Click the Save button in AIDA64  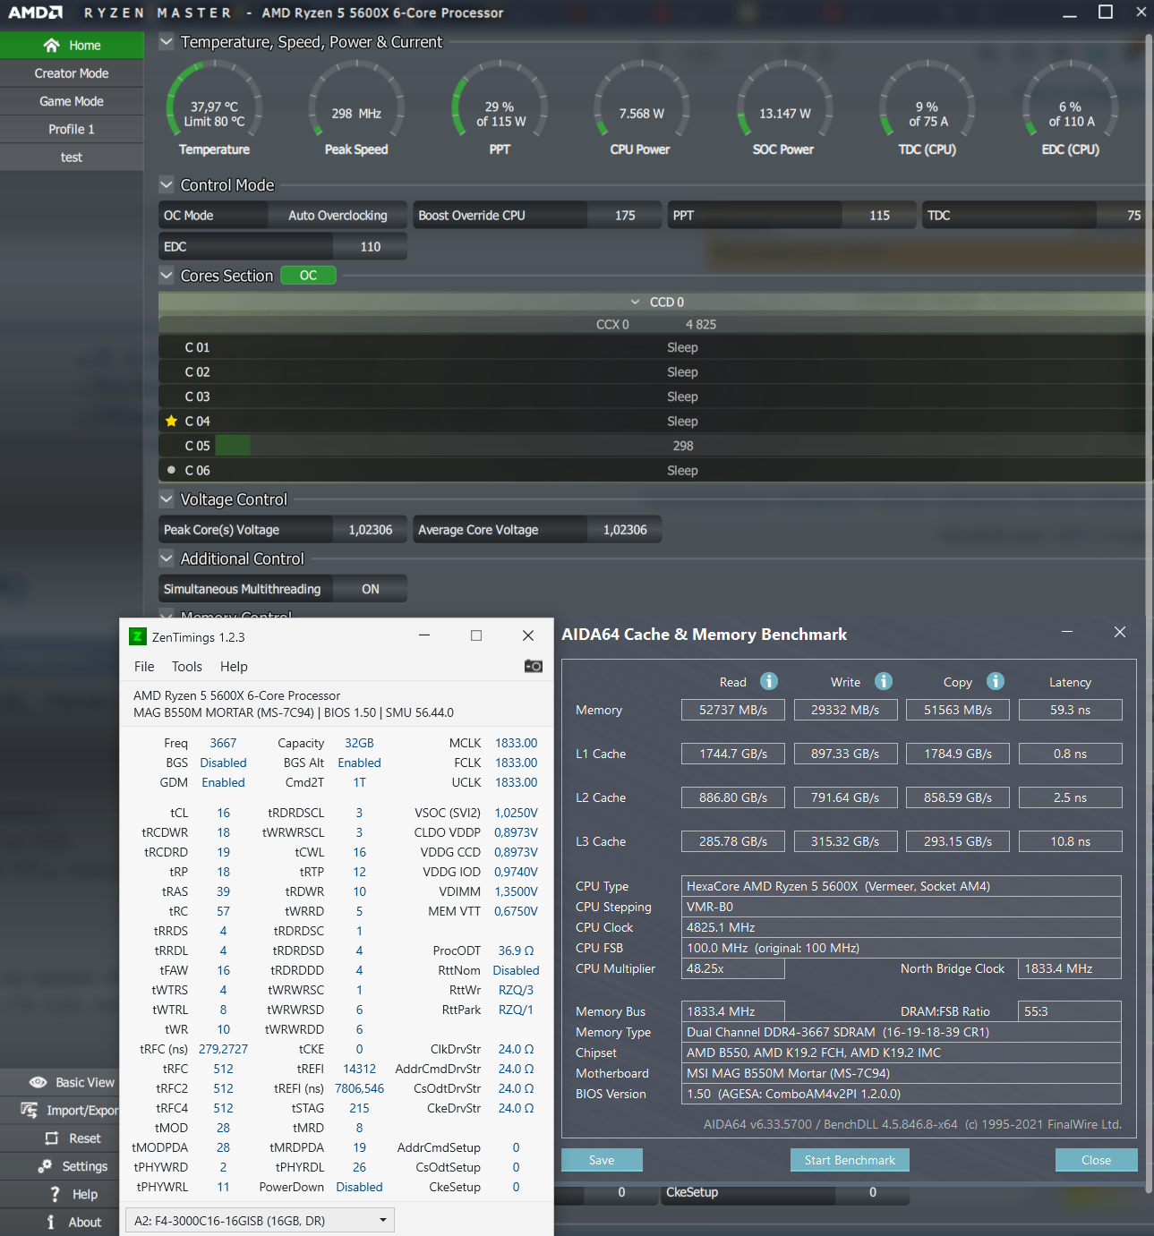pos(602,1160)
